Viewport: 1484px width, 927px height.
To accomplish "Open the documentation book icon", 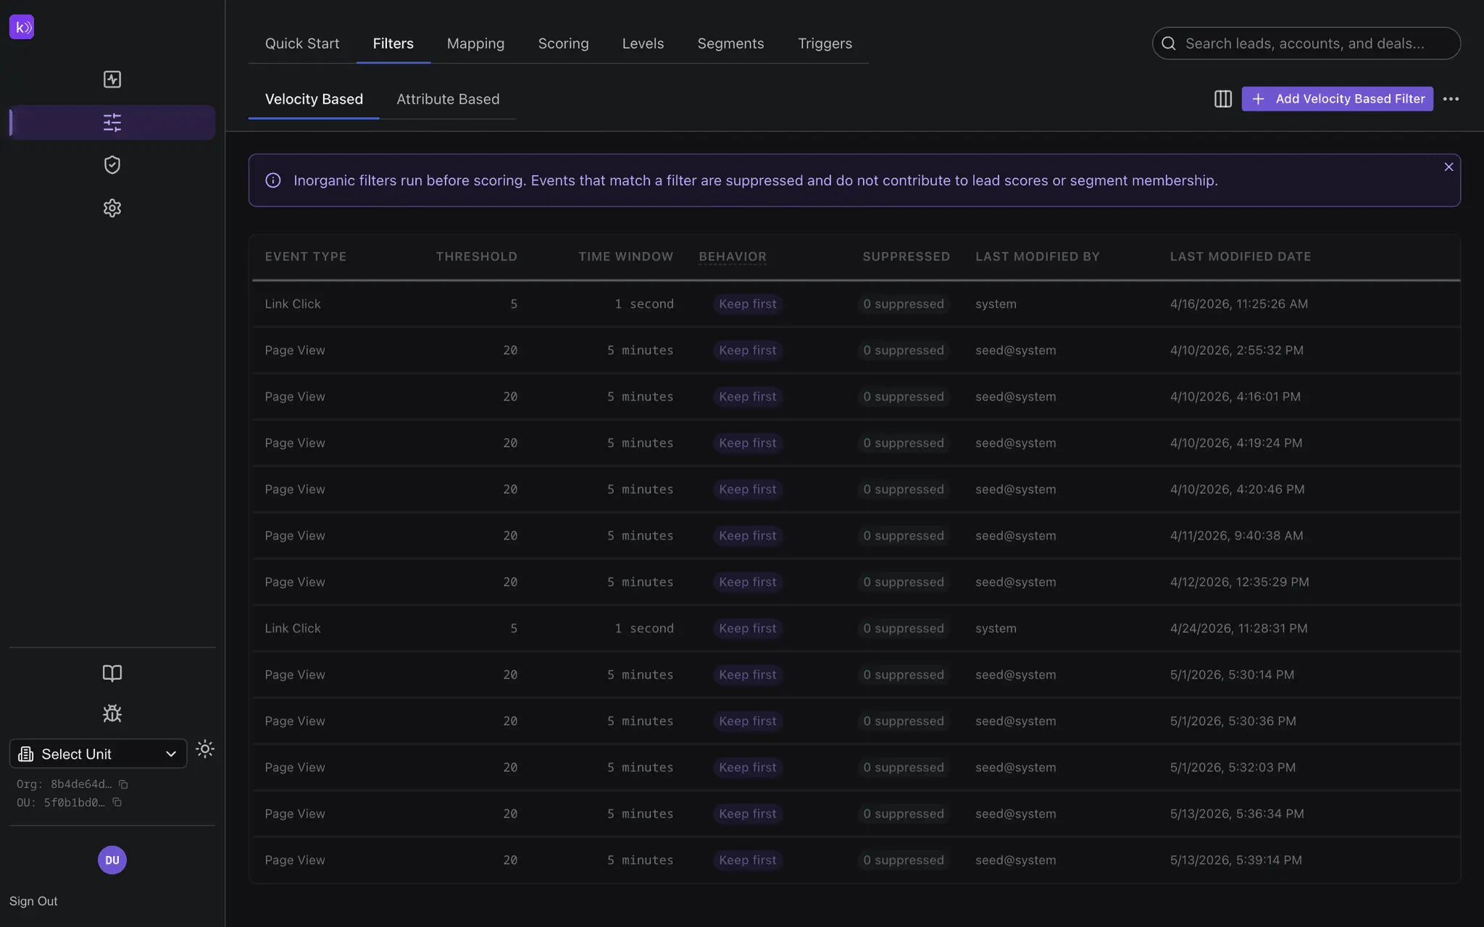I will tap(112, 673).
